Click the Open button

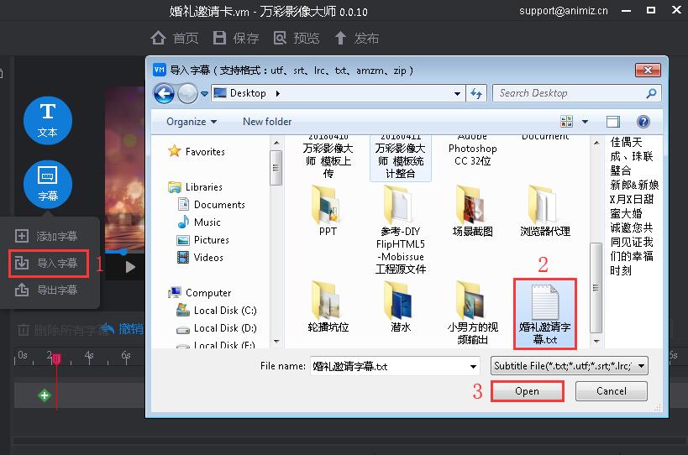point(527,391)
